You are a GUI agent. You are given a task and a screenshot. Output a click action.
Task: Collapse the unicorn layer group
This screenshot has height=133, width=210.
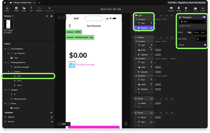coord(8,72)
